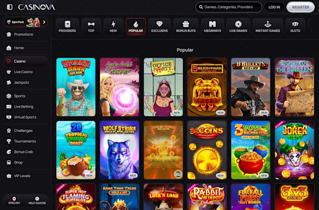Open the Lock'n Load game

click(x=163, y=197)
